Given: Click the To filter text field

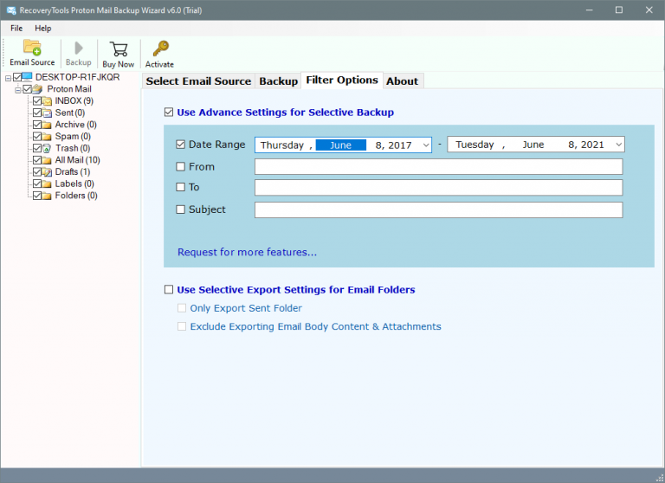Looking at the screenshot, I should point(438,188).
